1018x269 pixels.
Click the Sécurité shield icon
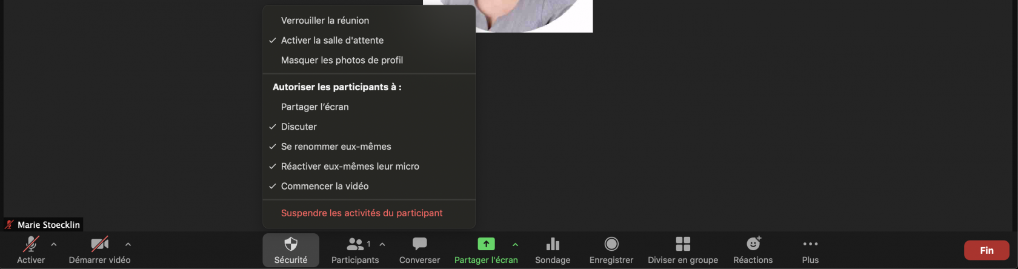tap(291, 244)
